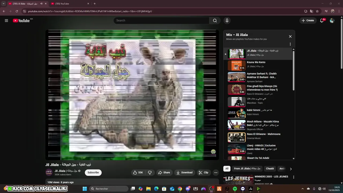The width and height of the screenshot is (343, 193).
Task: Play Mouh Milano - Mazalni Kima Bekri
Action: 258,125
